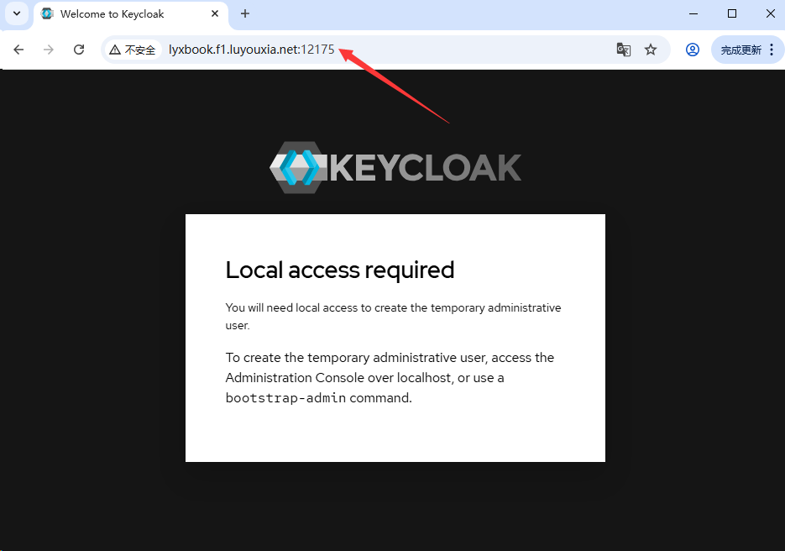The image size is (785, 551).
Task: Close the Welcome to Keycloak tab
Action: coord(215,13)
